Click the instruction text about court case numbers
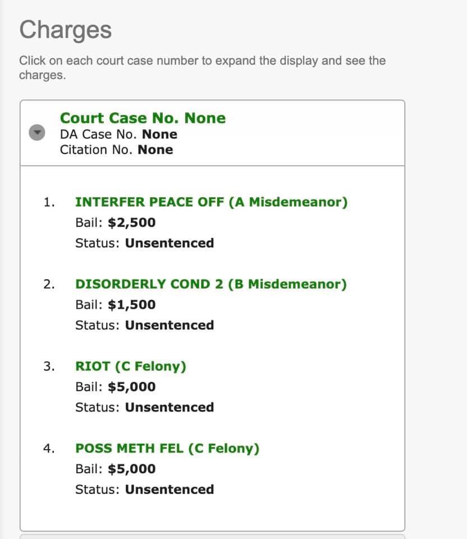The width and height of the screenshot is (467, 539). [202, 67]
